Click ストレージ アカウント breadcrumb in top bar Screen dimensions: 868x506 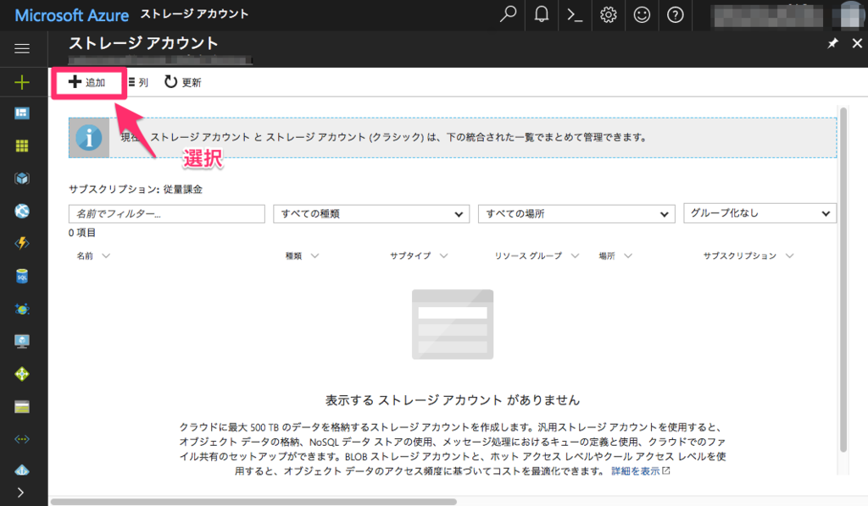point(194,14)
